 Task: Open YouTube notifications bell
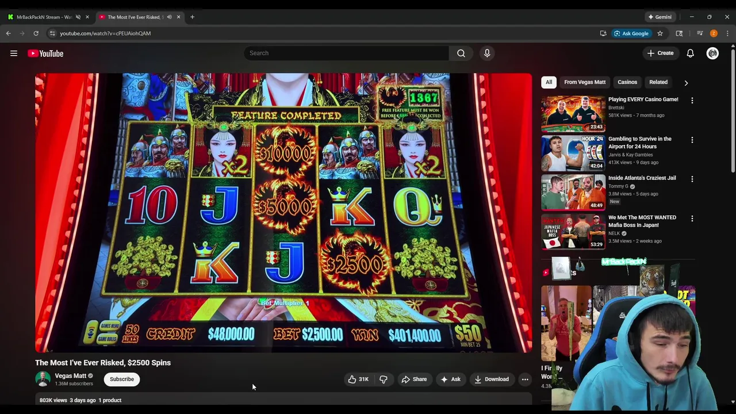690,53
